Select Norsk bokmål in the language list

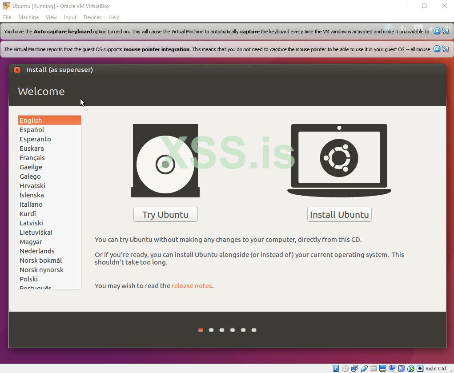[x=49, y=261]
